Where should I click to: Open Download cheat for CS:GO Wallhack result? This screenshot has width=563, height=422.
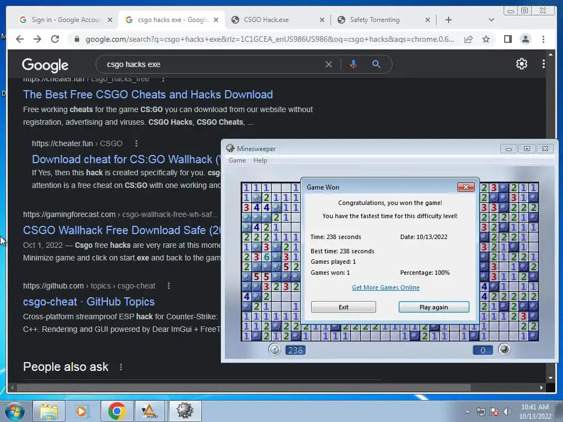[x=126, y=159]
